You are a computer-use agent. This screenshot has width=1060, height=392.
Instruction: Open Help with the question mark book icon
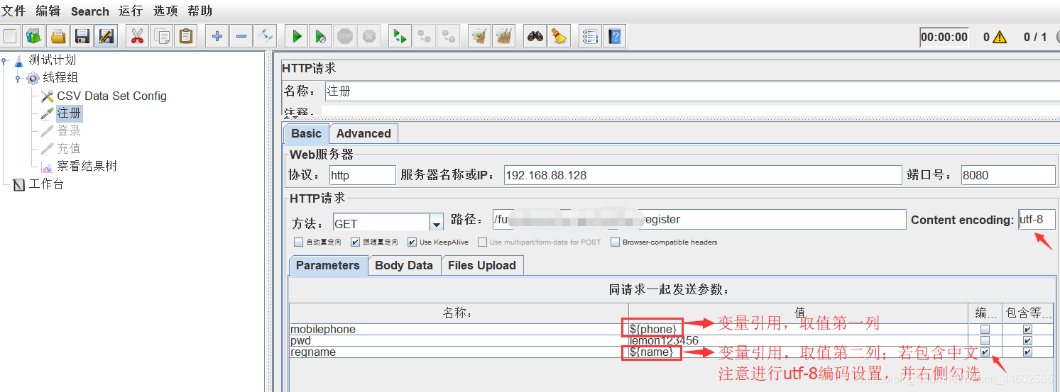pyautogui.click(x=614, y=35)
